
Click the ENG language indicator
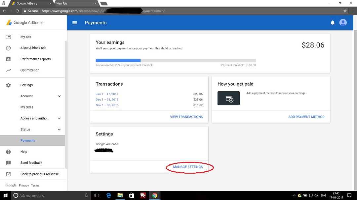(x=323, y=195)
